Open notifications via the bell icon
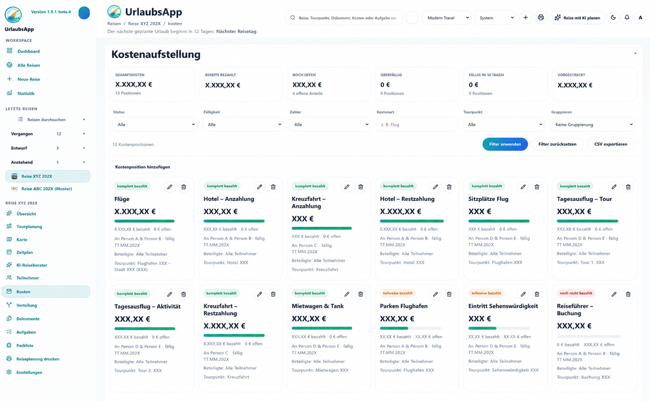The height and width of the screenshot is (401, 650). tap(627, 17)
